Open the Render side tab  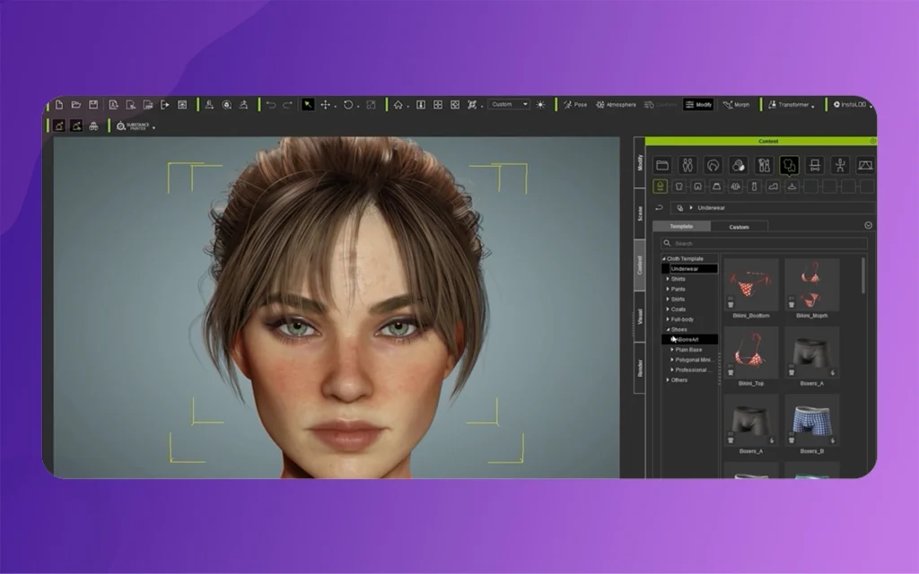[639, 368]
